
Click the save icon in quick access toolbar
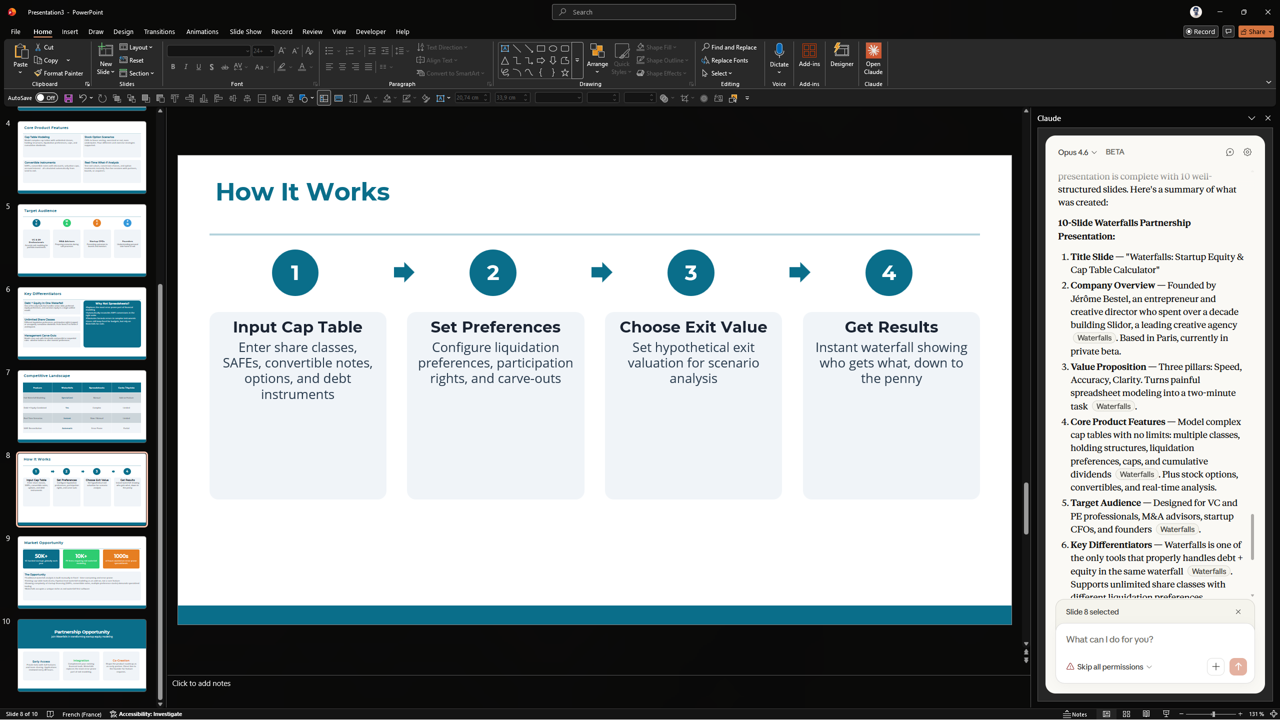click(68, 98)
